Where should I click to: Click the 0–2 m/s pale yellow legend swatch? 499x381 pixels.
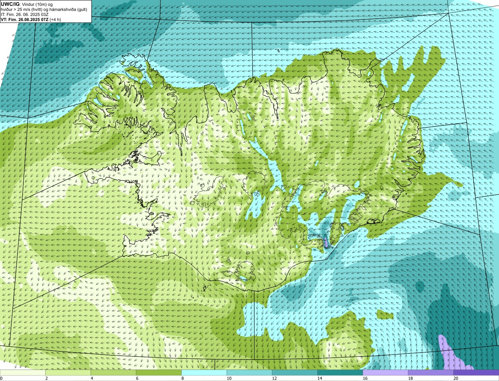(x=23, y=372)
